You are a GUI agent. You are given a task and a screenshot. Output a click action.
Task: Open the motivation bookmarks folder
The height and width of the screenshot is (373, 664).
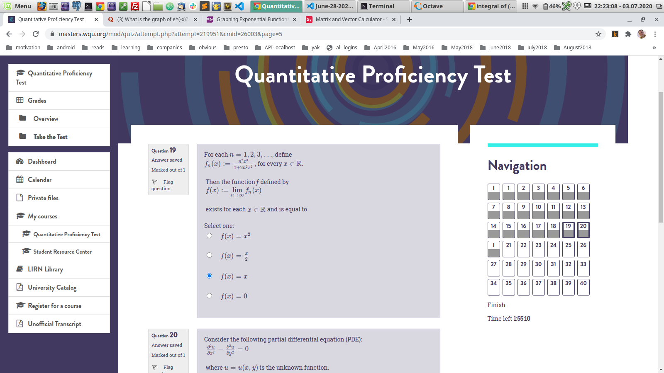click(24, 48)
